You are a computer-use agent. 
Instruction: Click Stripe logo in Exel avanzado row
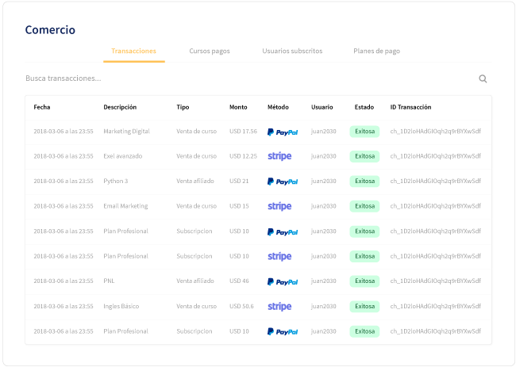point(279,156)
